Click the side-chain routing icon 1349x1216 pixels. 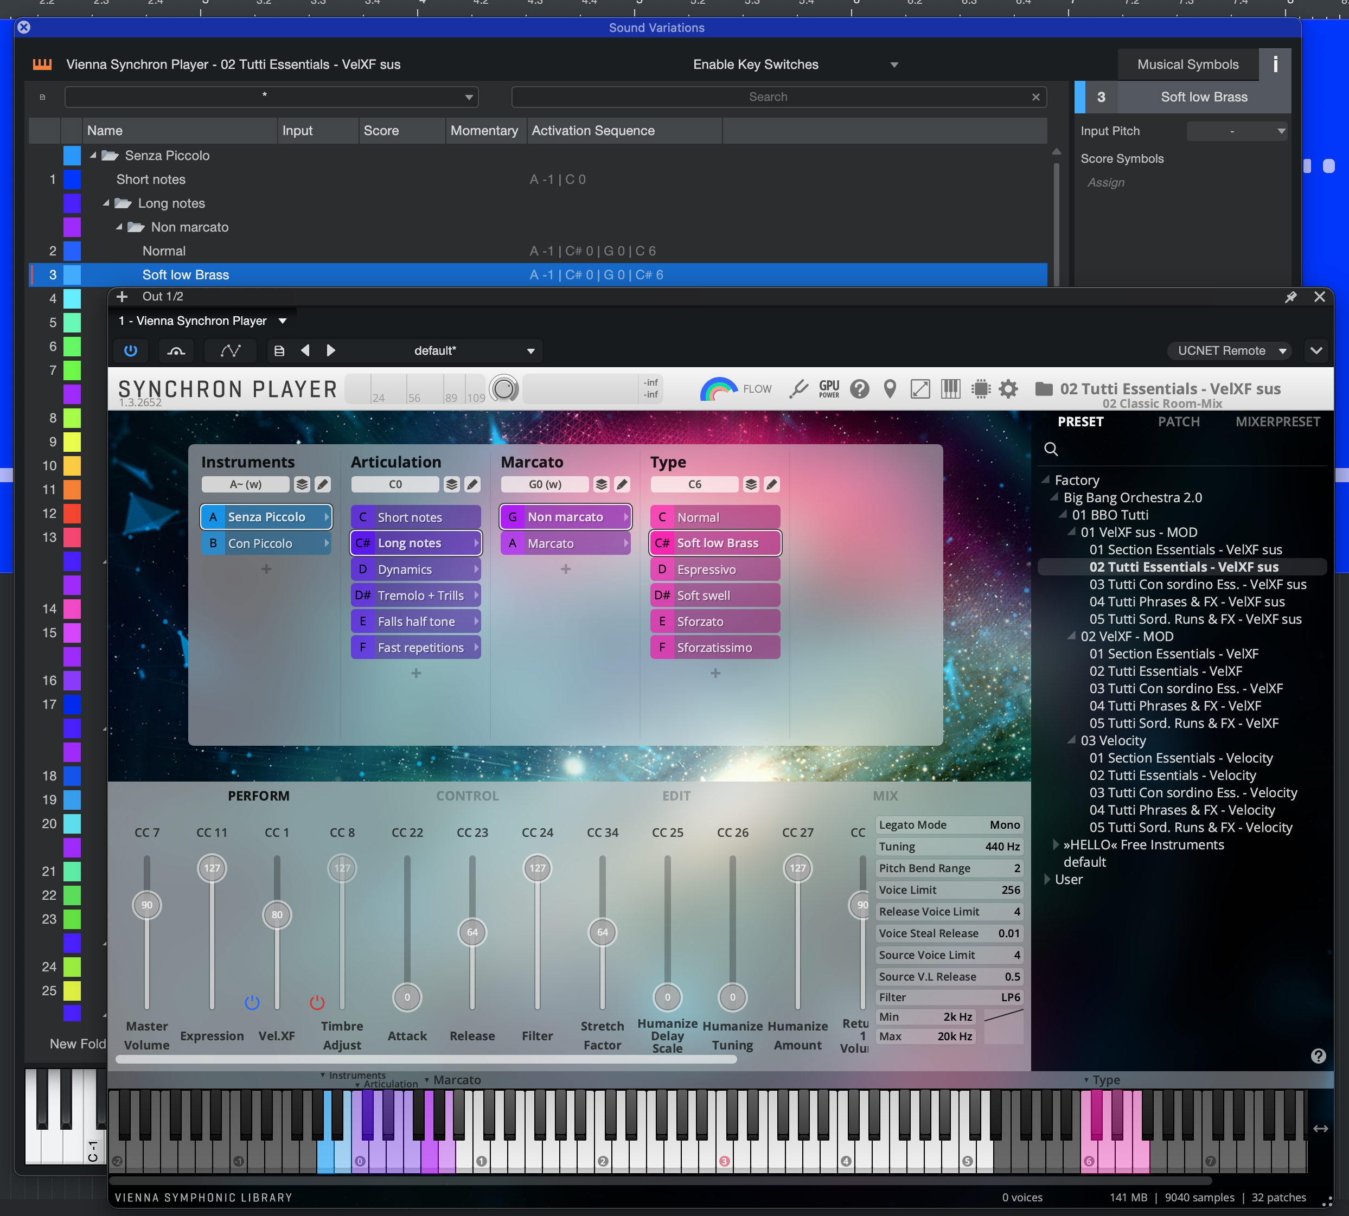click(176, 351)
